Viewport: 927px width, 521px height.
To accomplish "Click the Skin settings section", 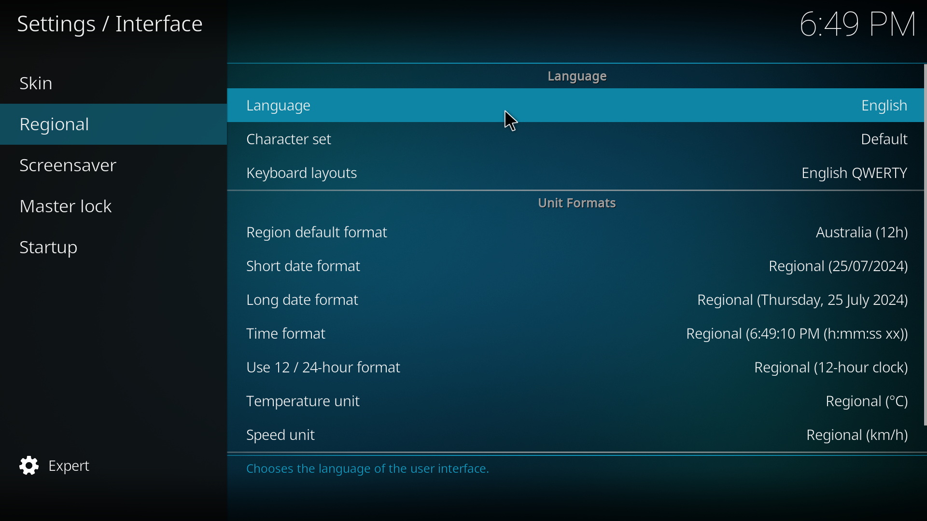I will [x=36, y=82].
